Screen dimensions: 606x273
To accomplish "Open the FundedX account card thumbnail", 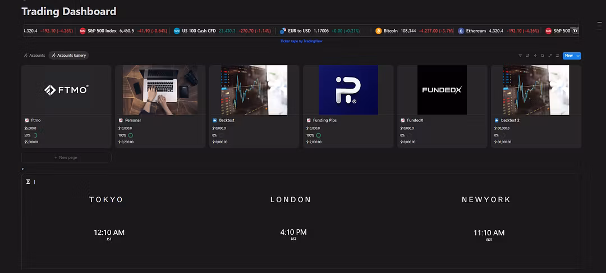I will [x=442, y=90].
